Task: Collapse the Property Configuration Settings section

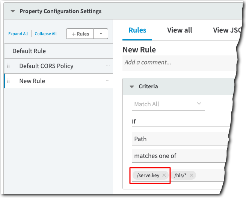Action: pos(13,11)
